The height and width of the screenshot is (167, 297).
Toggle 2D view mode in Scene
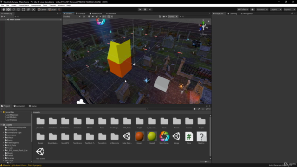(84, 17)
